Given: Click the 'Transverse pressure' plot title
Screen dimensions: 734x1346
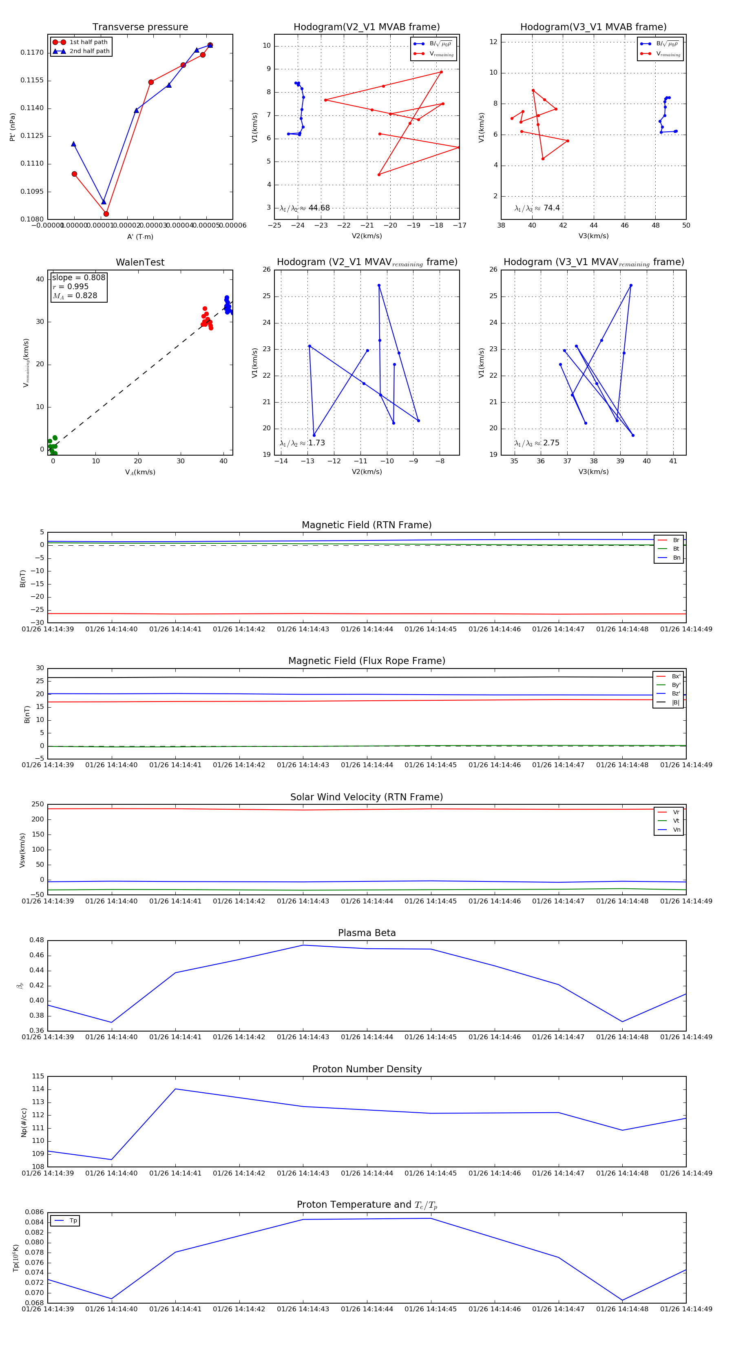Looking at the screenshot, I should pos(140,27).
